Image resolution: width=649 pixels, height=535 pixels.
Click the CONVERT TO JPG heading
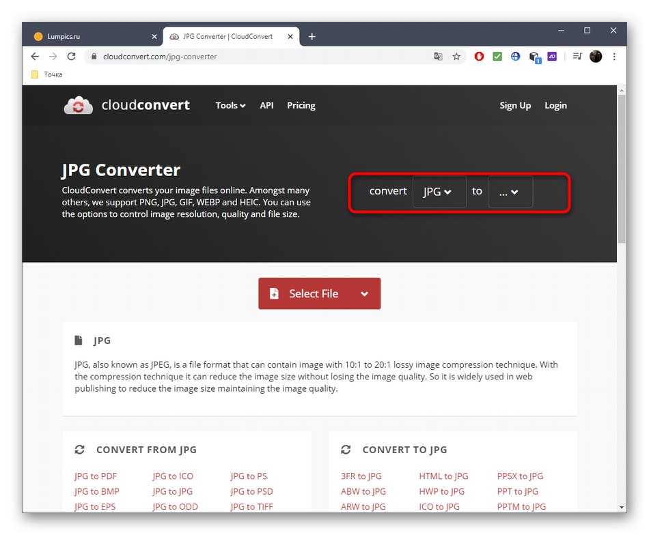405,450
